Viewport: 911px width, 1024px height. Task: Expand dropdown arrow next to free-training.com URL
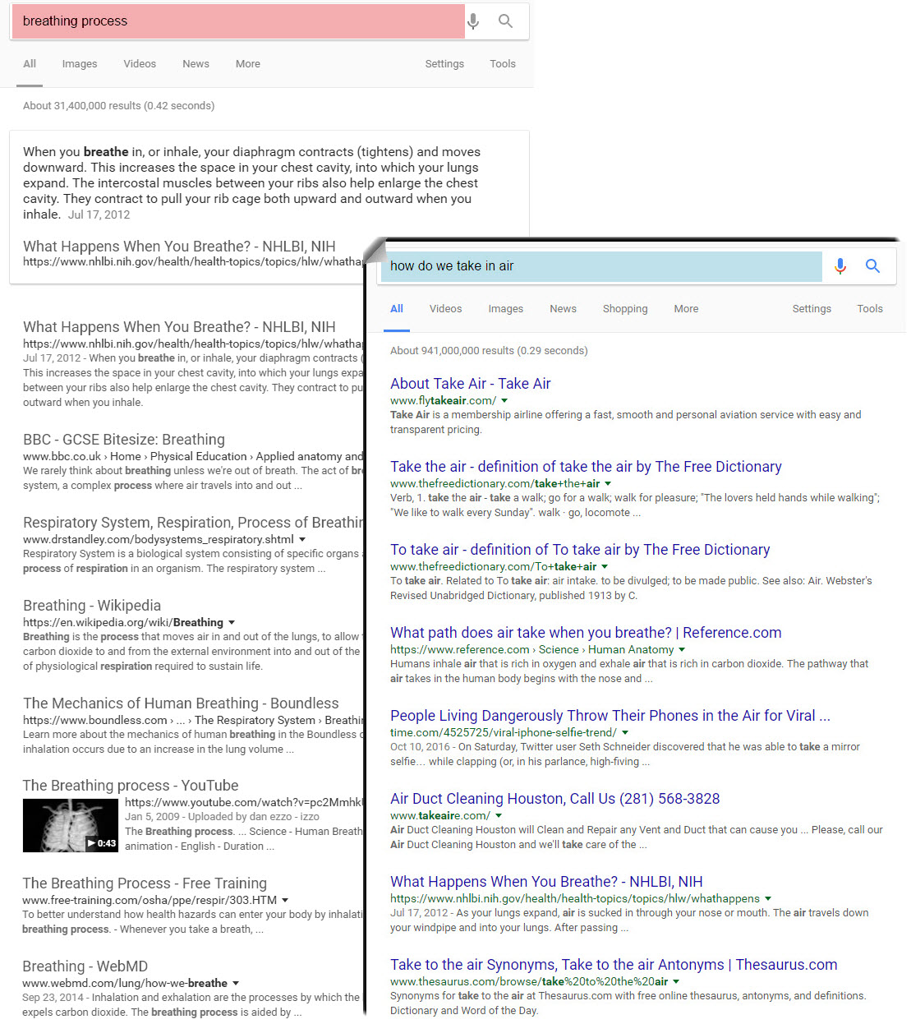point(285,901)
